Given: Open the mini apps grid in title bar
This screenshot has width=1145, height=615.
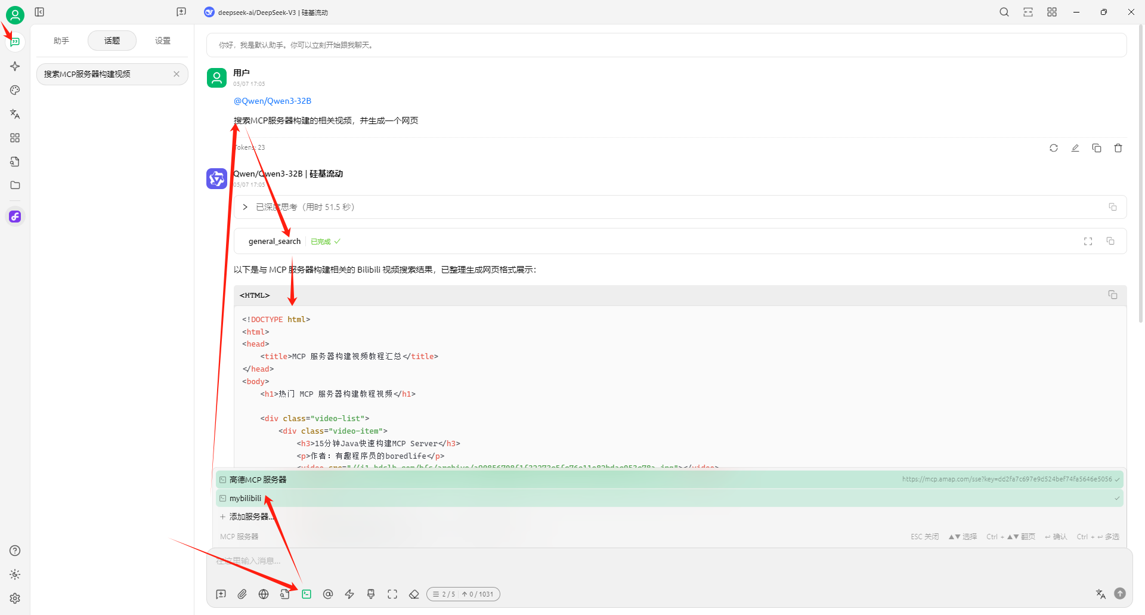Looking at the screenshot, I should (1052, 12).
